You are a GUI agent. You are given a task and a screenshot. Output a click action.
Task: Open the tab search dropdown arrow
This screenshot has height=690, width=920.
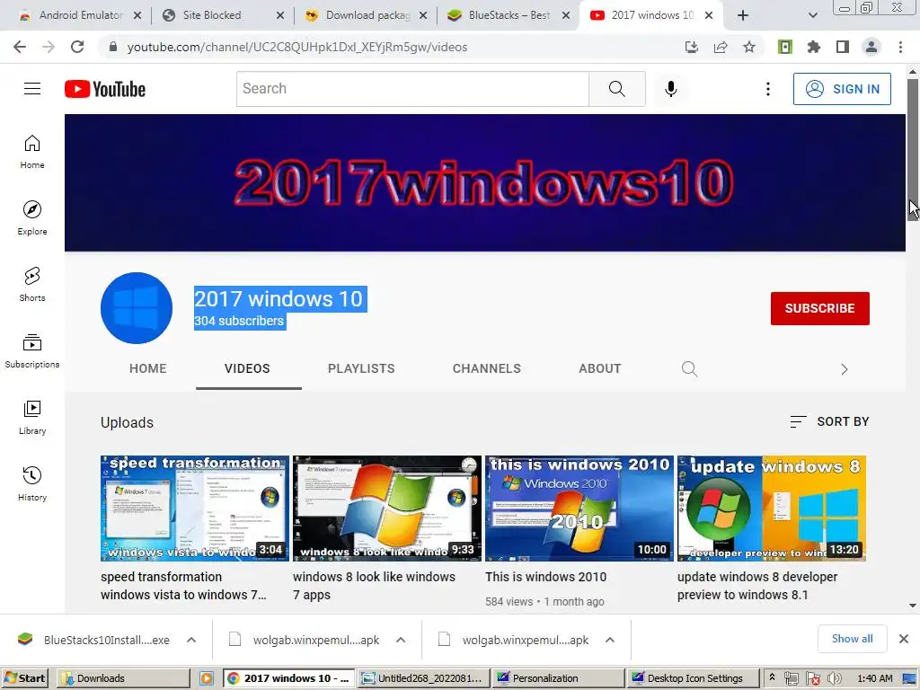coord(812,15)
